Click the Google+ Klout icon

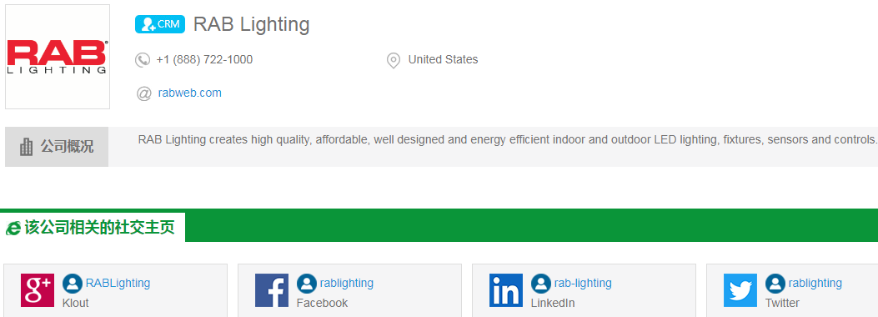38,290
